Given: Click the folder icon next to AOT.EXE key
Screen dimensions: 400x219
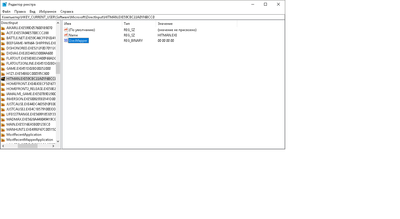Looking at the screenshot, I should (3, 33).
